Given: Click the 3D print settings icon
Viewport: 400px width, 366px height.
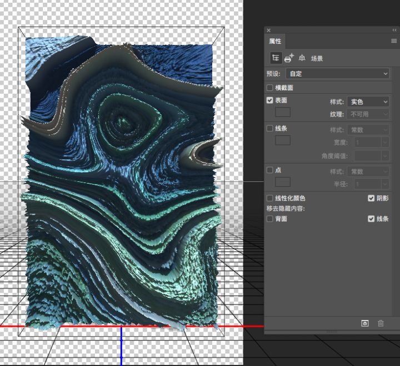Looking at the screenshot, I should [289, 58].
